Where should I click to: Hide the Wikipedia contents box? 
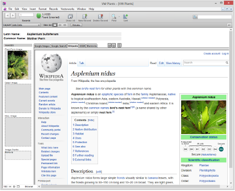(x=91, y=120)
